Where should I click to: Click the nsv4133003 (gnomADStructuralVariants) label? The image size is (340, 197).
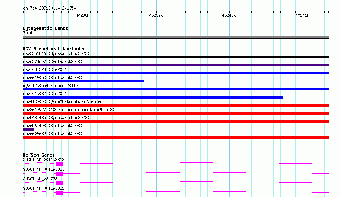pos(65,102)
